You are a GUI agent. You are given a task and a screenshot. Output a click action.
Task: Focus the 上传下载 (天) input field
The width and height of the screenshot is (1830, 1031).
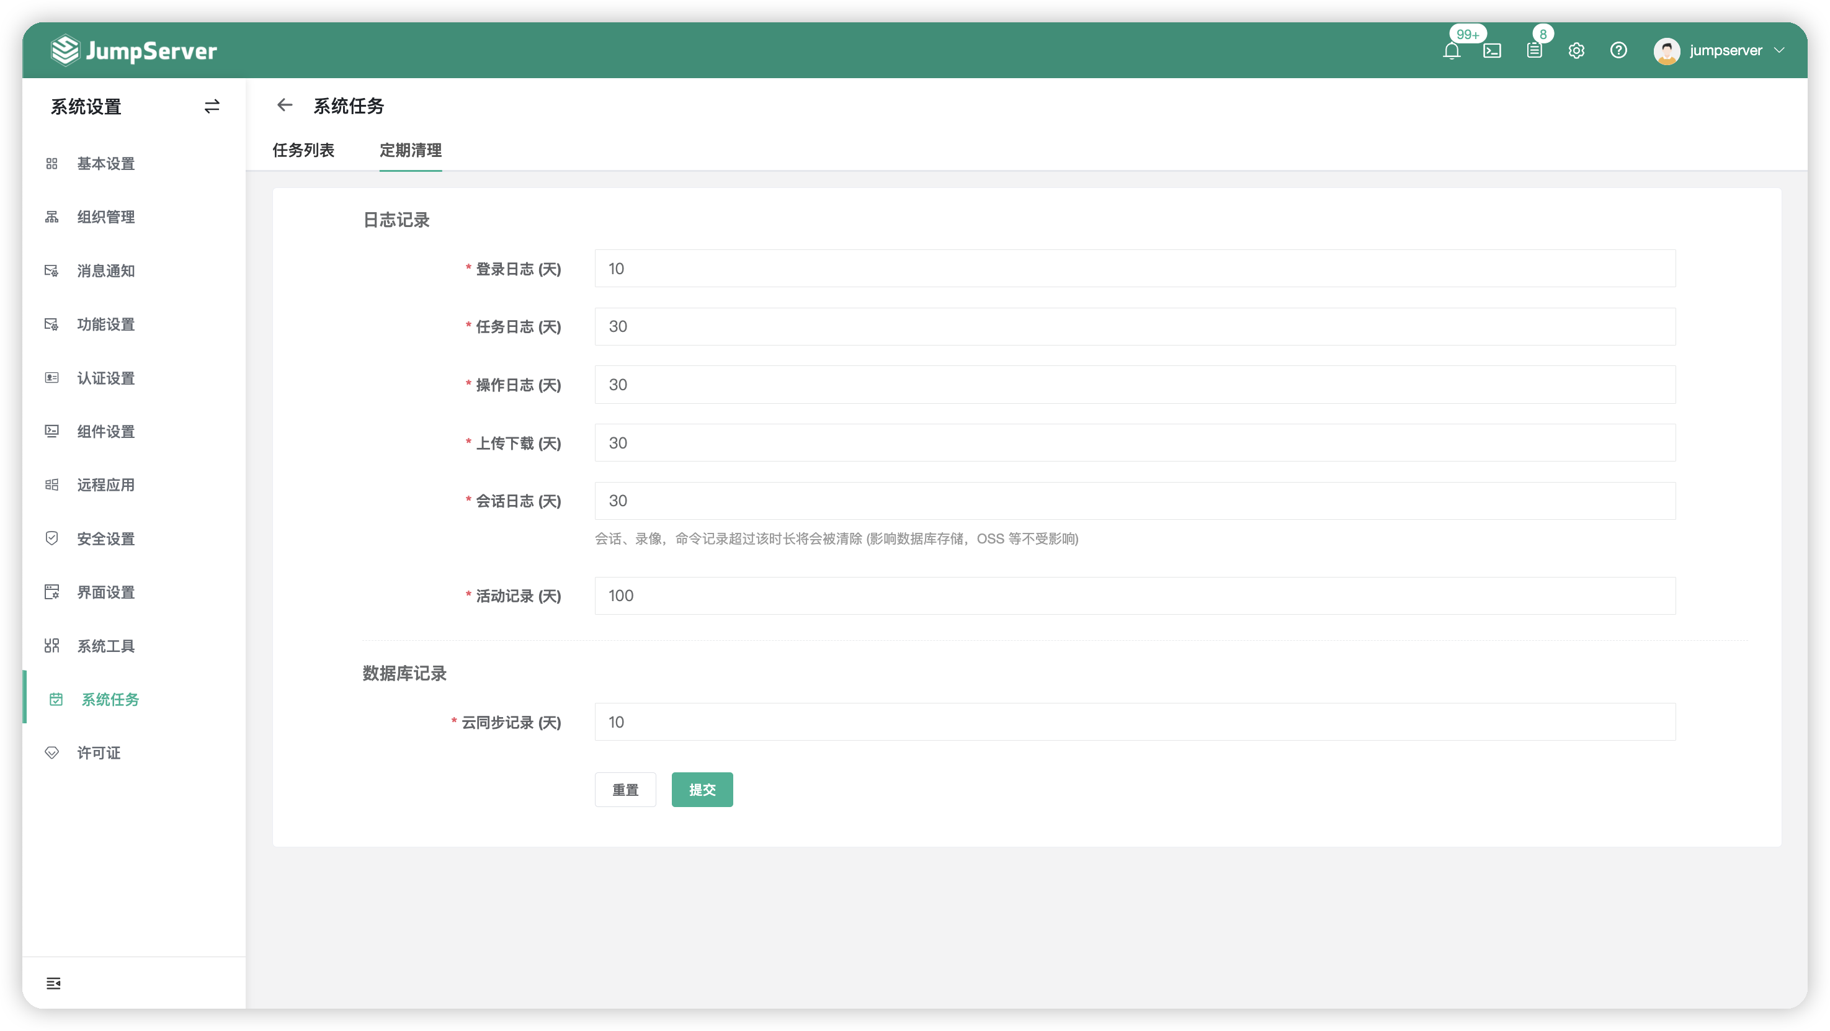tap(1135, 443)
